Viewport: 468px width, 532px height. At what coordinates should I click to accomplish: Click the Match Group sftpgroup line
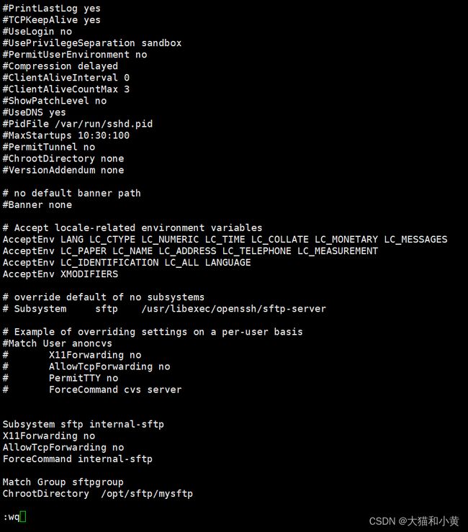tap(63, 482)
